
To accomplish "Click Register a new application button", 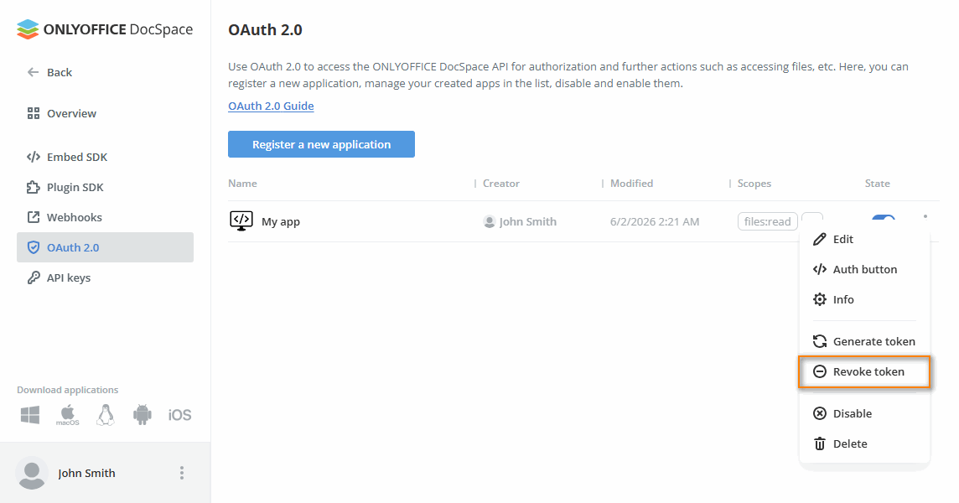I will pos(321,144).
